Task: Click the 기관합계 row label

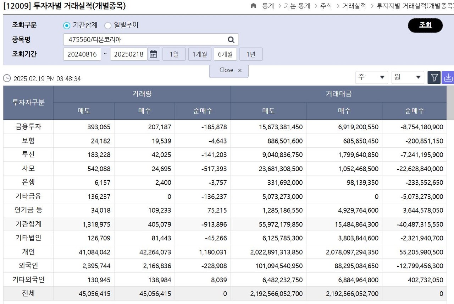Action: tap(28, 224)
